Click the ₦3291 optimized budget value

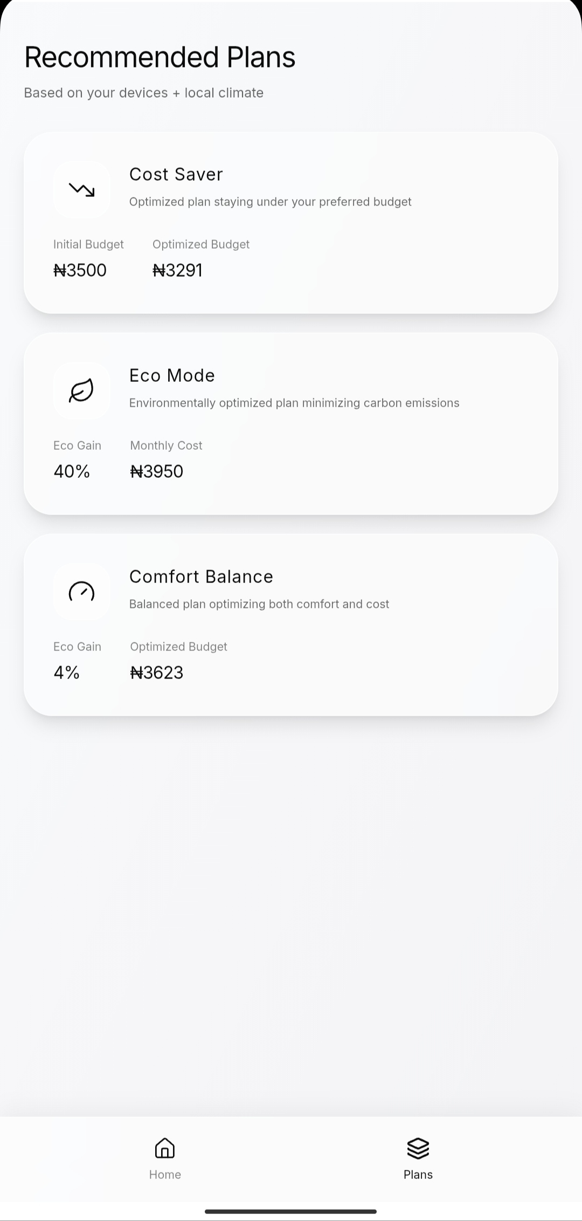pyautogui.click(x=178, y=270)
